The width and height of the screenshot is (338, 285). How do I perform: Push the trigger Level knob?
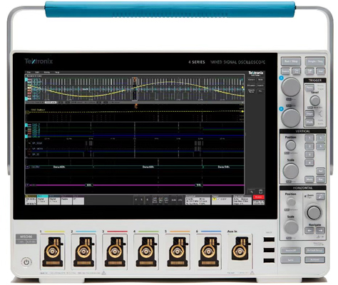315,100
